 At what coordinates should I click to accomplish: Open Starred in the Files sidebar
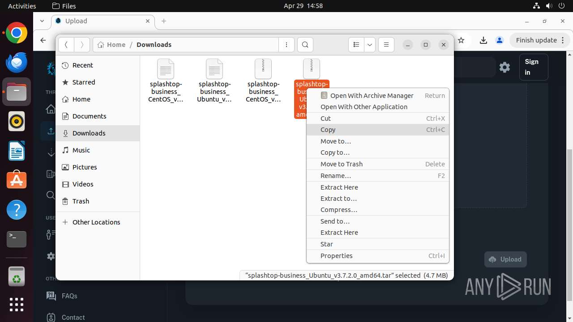(98, 82)
